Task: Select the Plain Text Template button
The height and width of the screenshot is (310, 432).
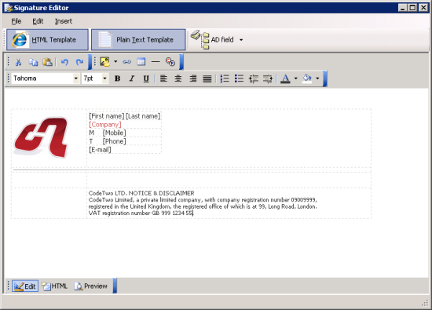Action: (x=138, y=40)
